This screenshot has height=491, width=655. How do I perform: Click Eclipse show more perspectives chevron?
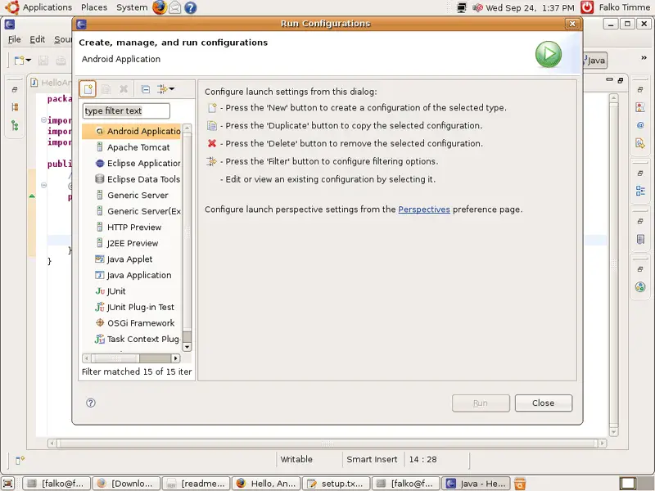644,58
